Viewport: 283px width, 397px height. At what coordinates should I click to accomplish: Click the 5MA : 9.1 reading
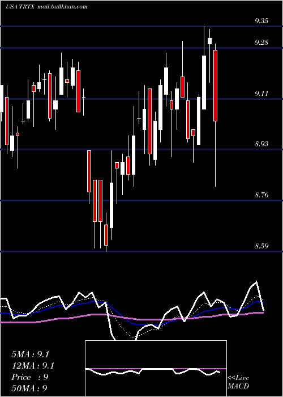[x=30, y=354]
